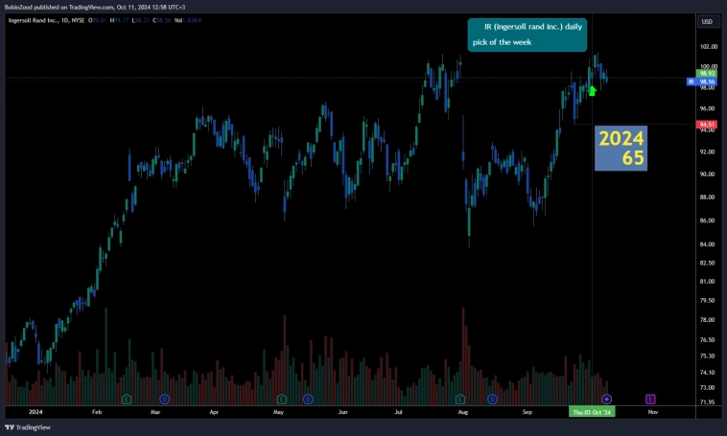Select the blue '2024 65' annotation box
Screen dimensions: 727x436
tap(621, 149)
